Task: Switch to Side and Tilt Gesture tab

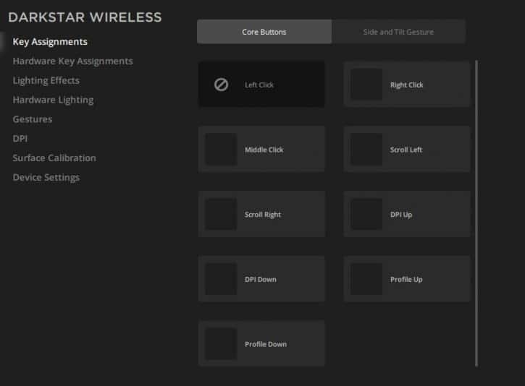Action: click(398, 32)
